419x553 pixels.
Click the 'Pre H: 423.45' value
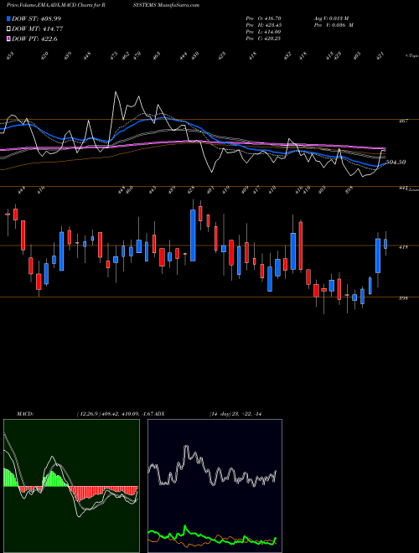coord(263,25)
